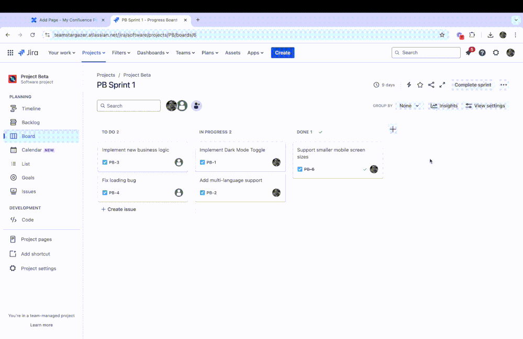Click the 9 days sprint clock

pos(384,85)
